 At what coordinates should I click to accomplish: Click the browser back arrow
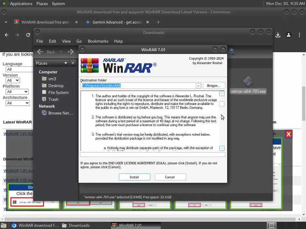[x=7, y=35]
